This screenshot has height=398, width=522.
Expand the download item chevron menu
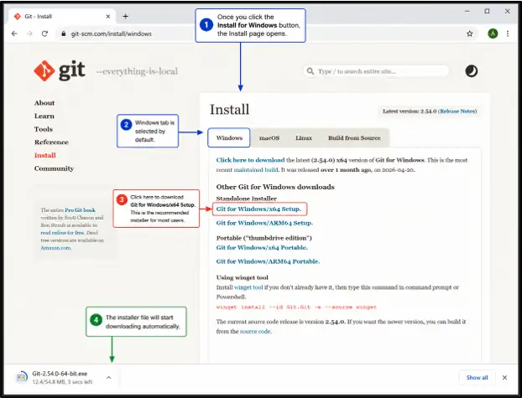[108, 377]
